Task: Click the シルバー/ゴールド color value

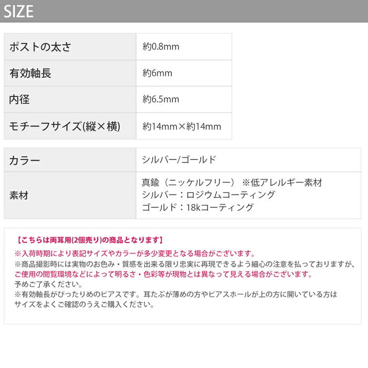Action: [179, 160]
